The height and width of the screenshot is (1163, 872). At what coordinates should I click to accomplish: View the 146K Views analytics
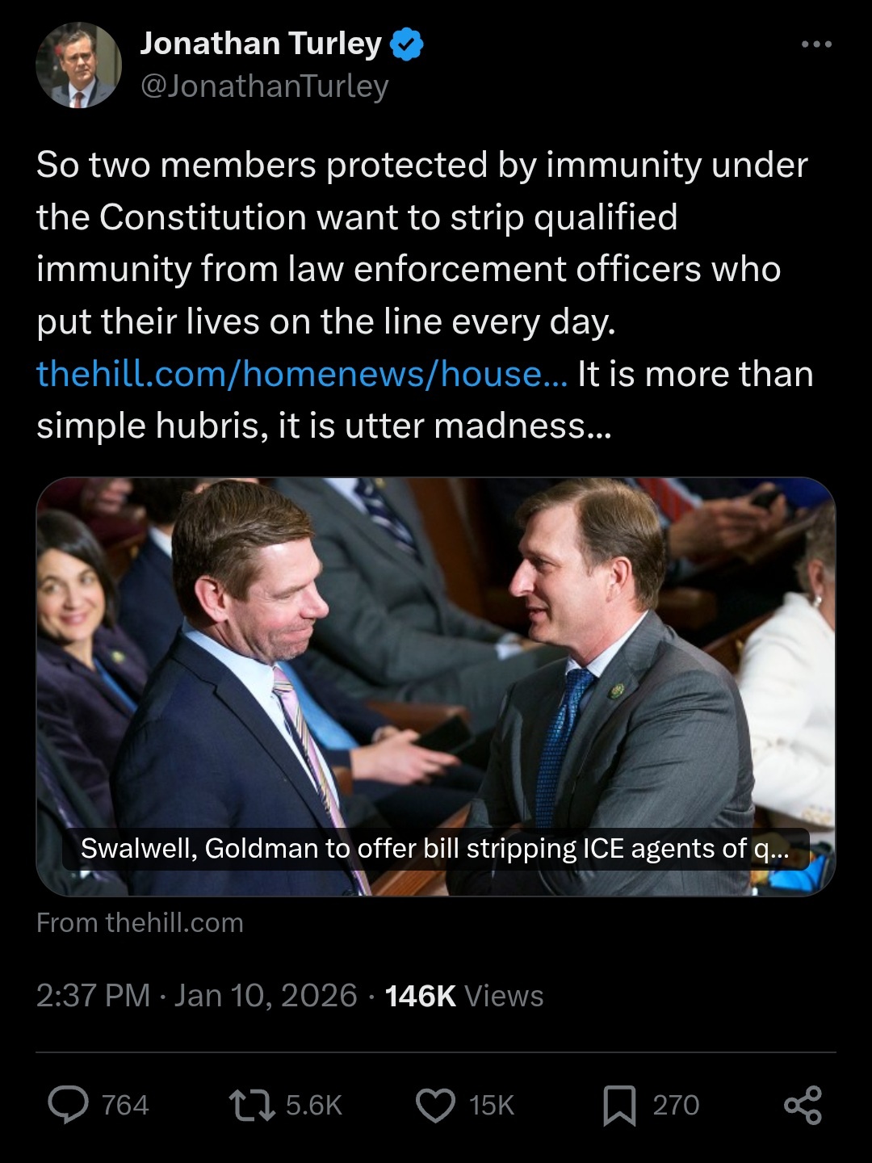tap(464, 996)
